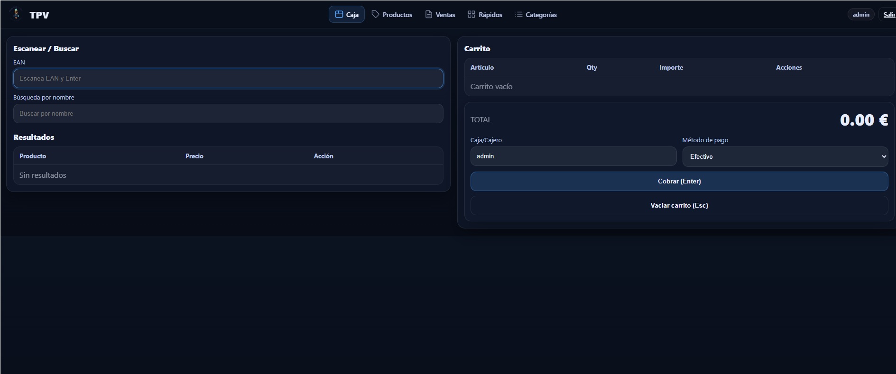Focus the Escanea EAN y Enter field
896x374 pixels.
point(228,78)
